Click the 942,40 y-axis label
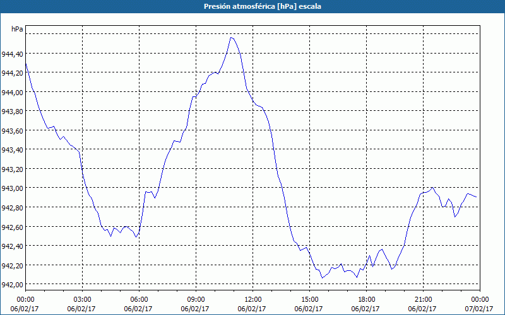Viewport: 505px width, 315px height. pyautogui.click(x=12, y=246)
